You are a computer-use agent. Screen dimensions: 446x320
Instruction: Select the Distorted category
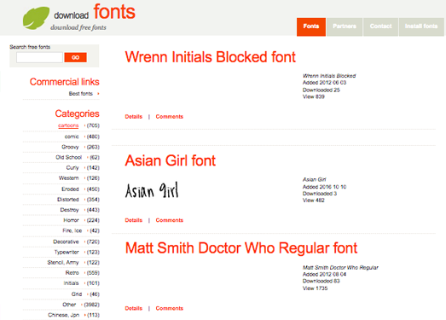(x=68, y=200)
